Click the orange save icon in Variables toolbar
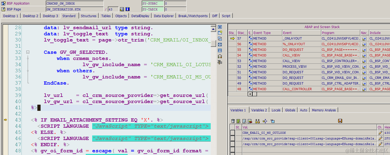Screen dimensions: 390x155 click(x=340, y=121)
